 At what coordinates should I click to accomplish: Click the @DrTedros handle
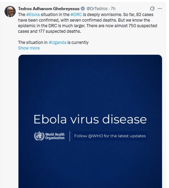pos(97,9)
